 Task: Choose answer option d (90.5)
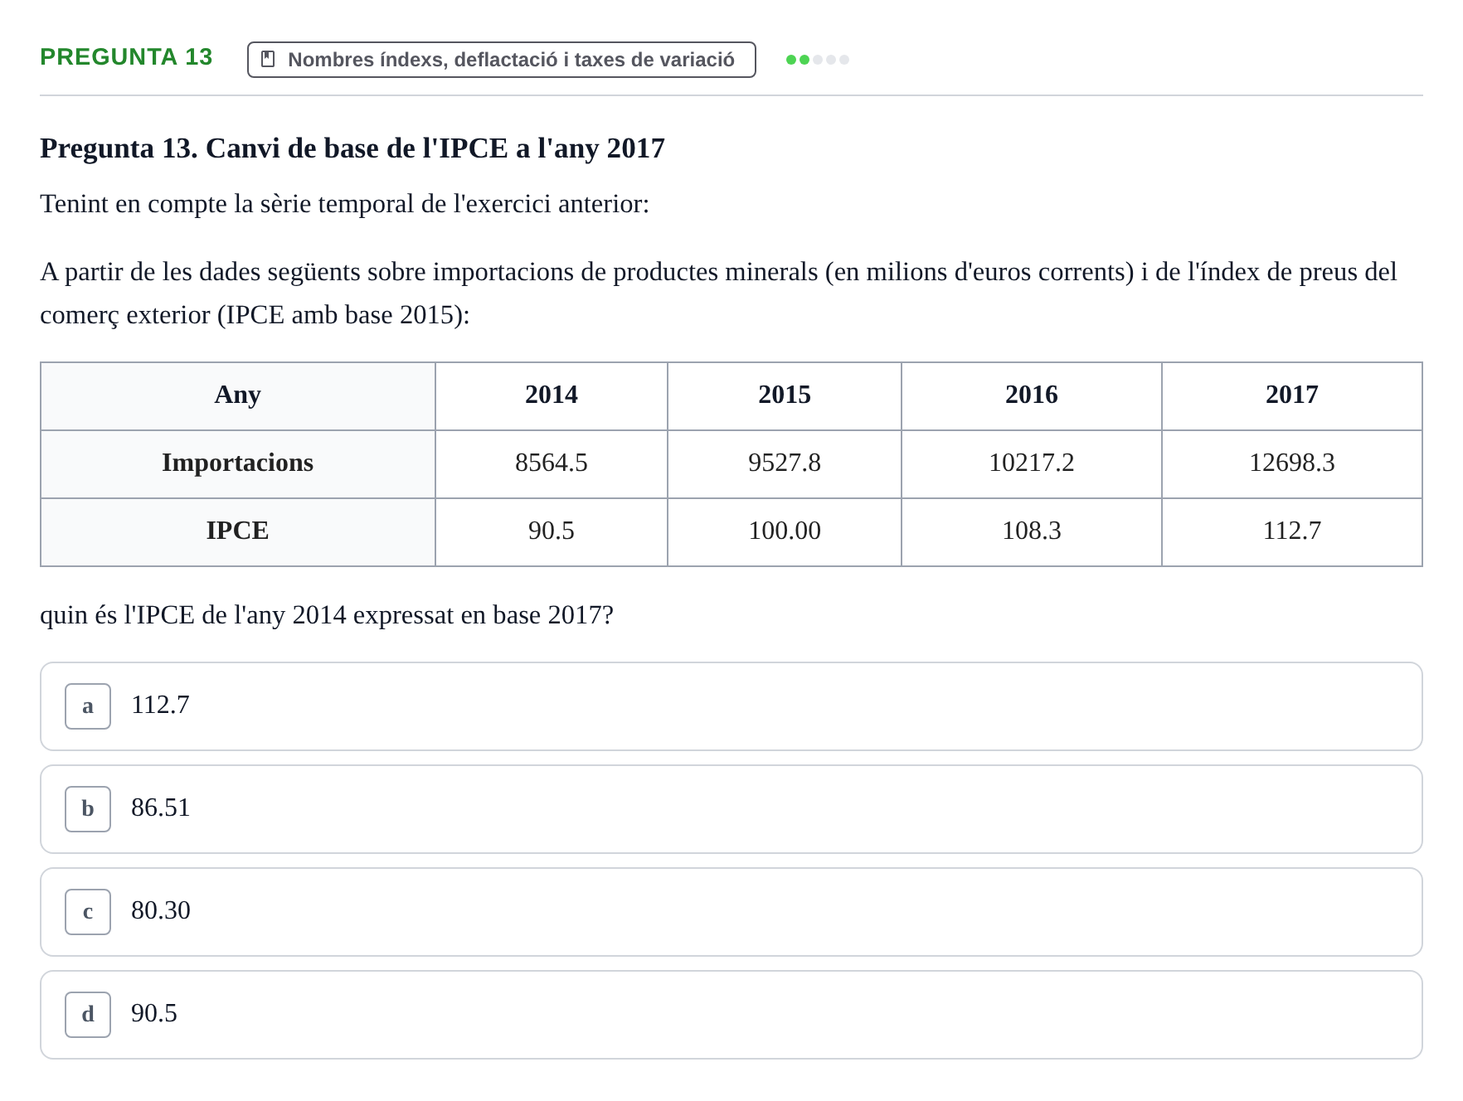pos(731,1015)
